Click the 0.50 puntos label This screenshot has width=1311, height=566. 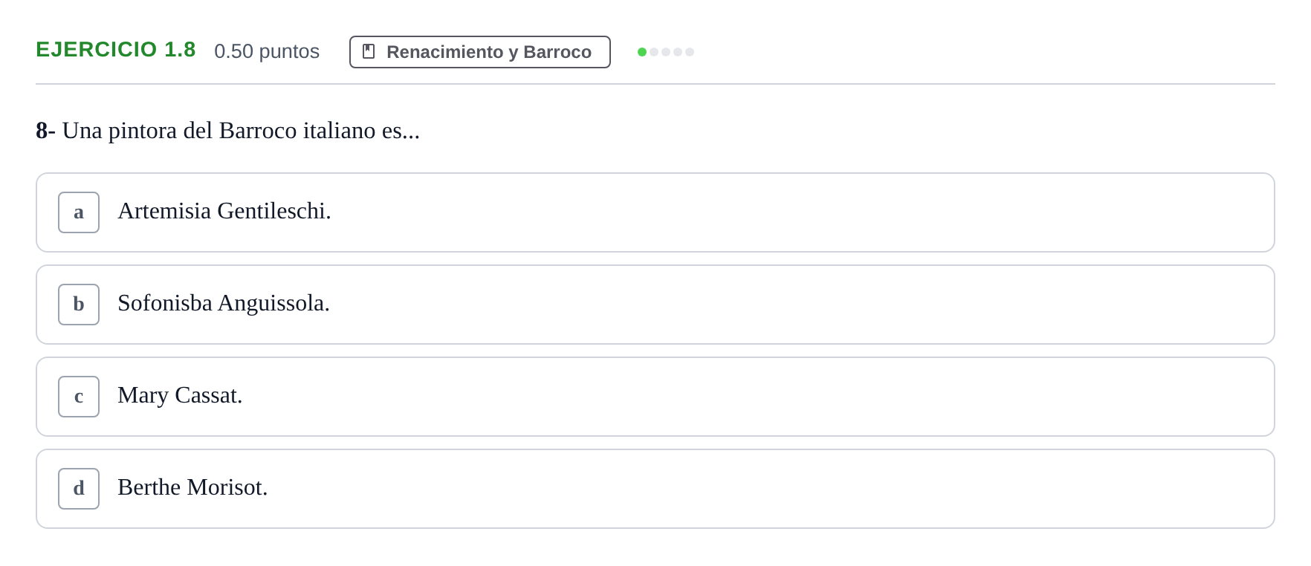[267, 51]
